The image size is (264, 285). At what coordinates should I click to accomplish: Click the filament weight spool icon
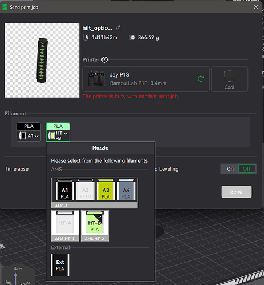click(x=132, y=38)
